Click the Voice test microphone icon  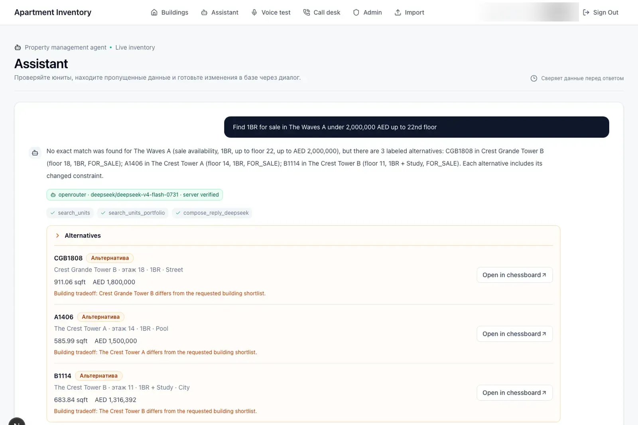(x=254, y=12)
